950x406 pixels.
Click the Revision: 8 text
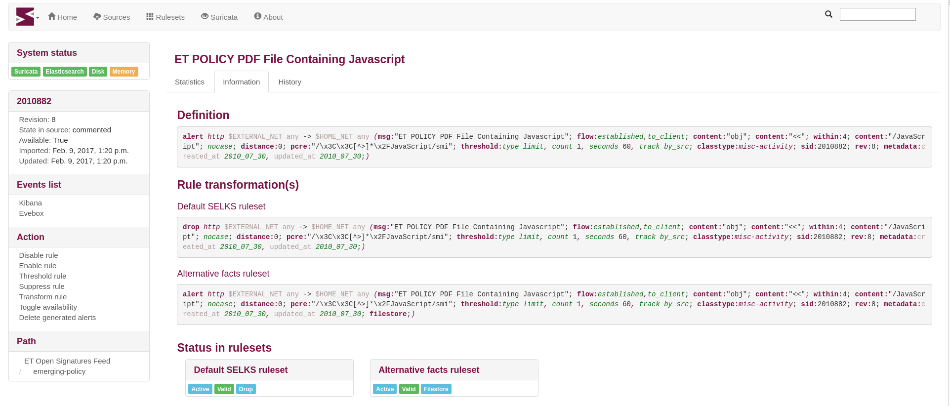37,120
